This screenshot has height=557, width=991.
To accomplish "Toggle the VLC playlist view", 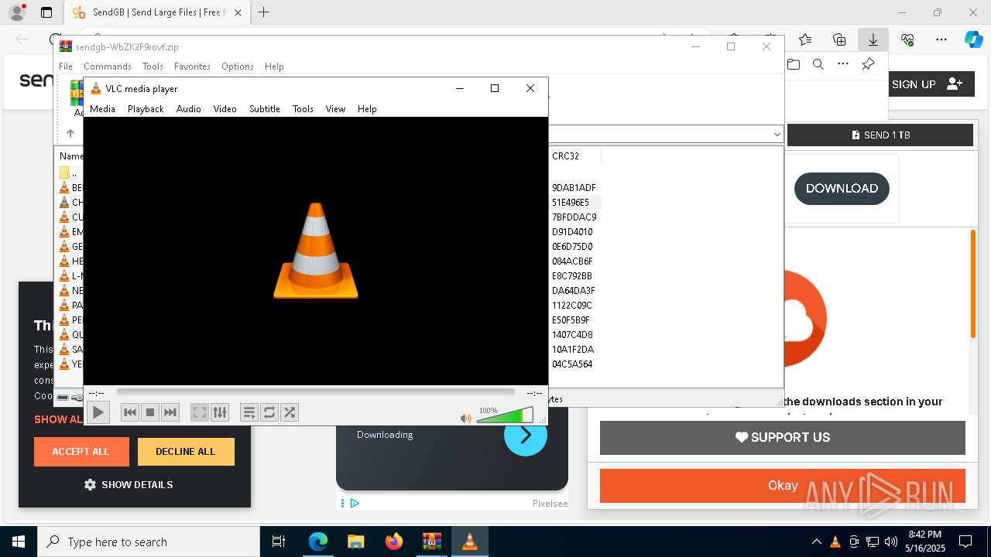I will pos(249,412).
